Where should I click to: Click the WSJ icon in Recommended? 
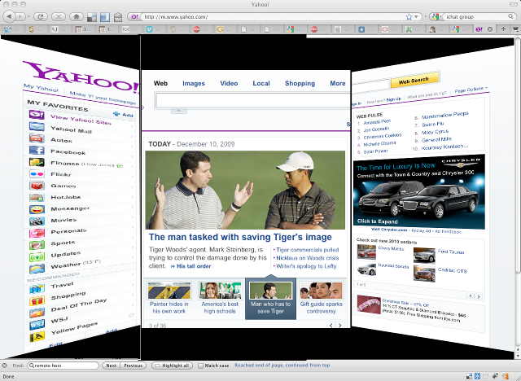pyautogui.click(x=37, y=325)
